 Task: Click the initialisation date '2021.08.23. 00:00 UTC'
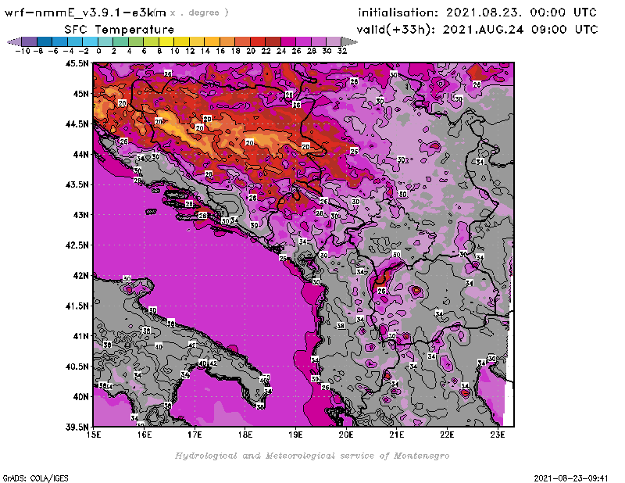pos(521,13)
